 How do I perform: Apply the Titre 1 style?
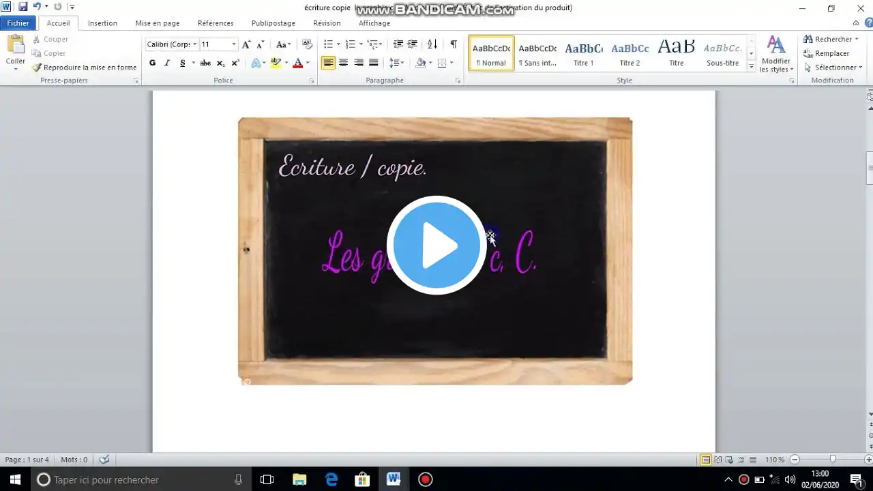584,53
